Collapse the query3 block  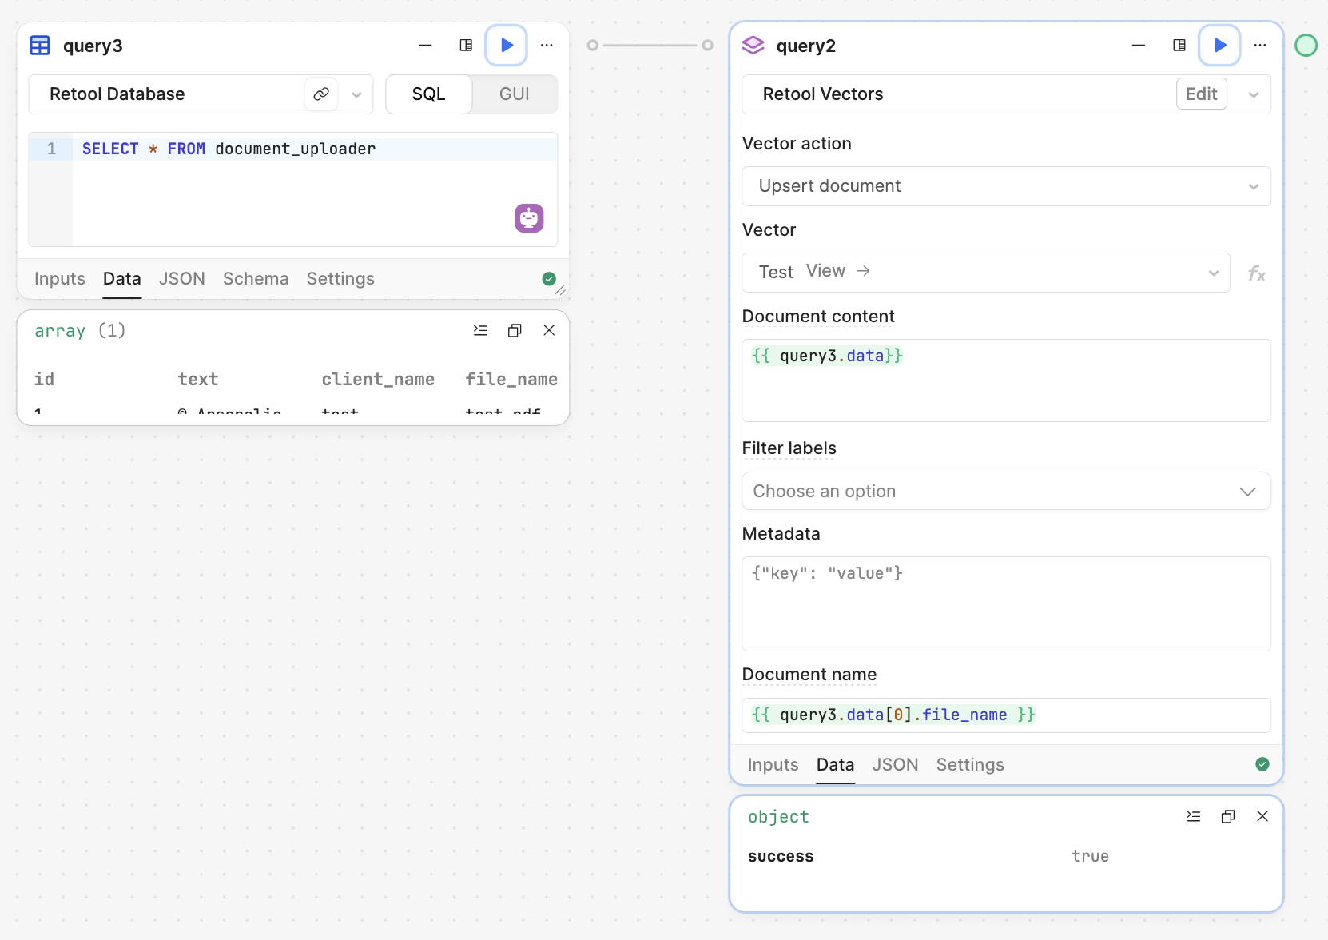pyautogui.click(x=425, y=46)
